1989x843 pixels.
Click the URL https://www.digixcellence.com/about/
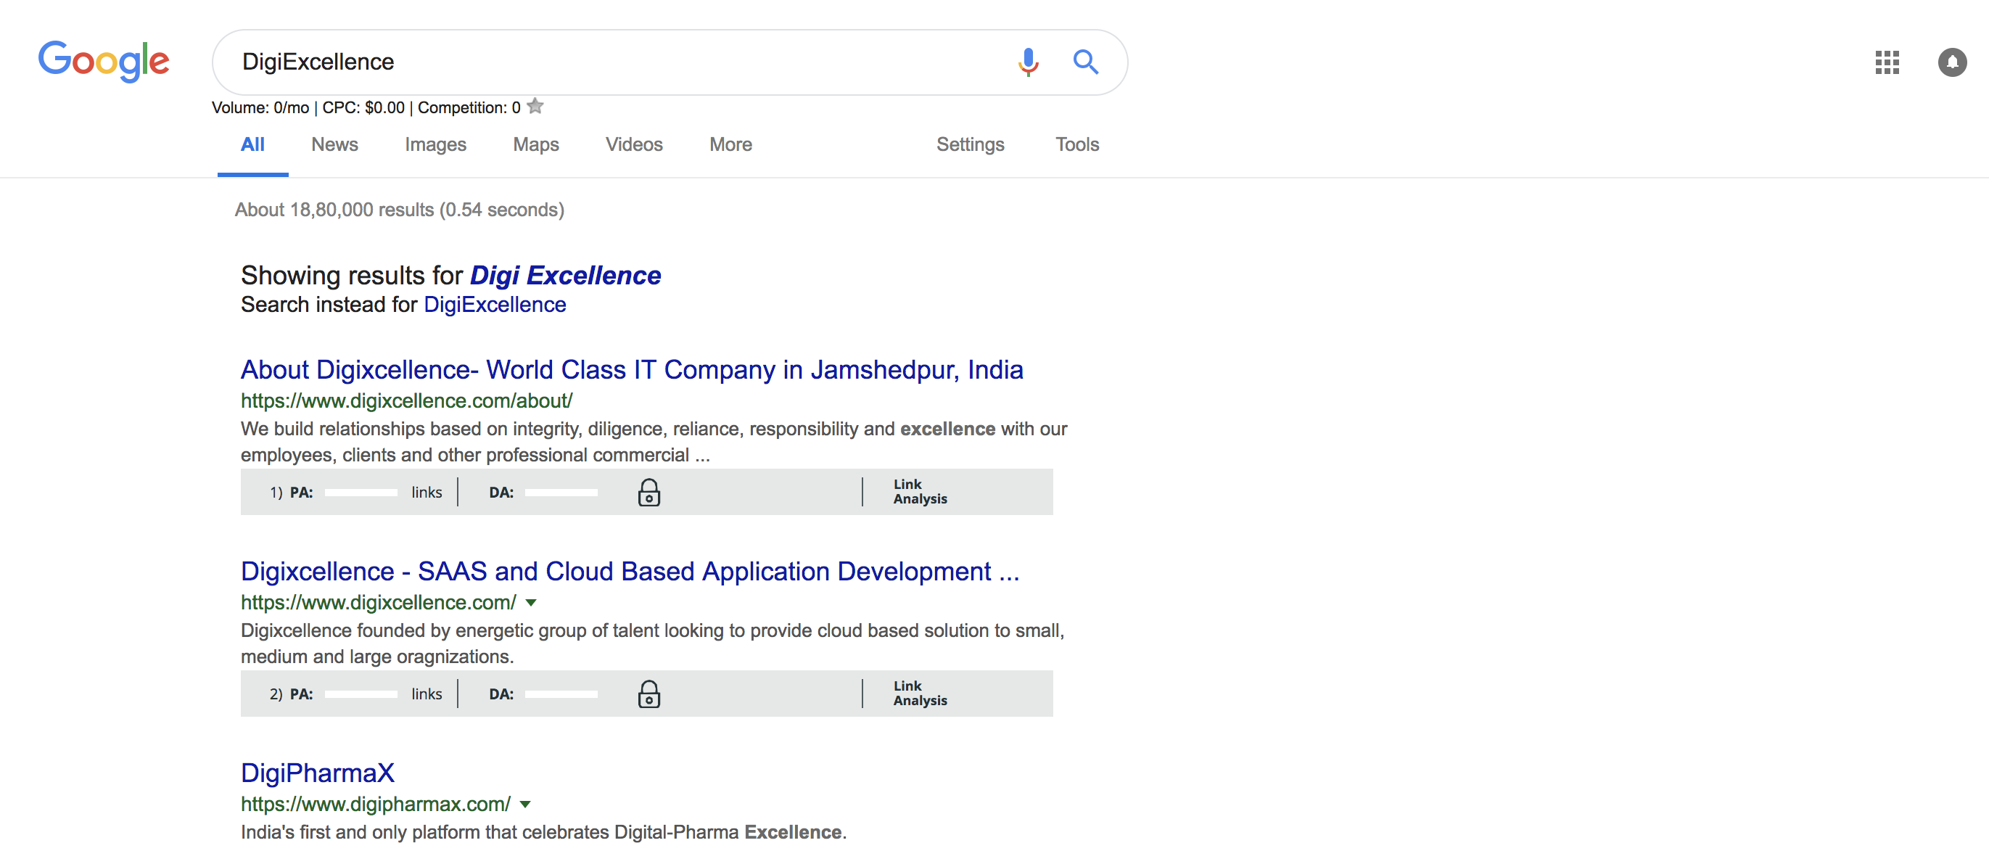pyautogui.click(x=406, y=401)
